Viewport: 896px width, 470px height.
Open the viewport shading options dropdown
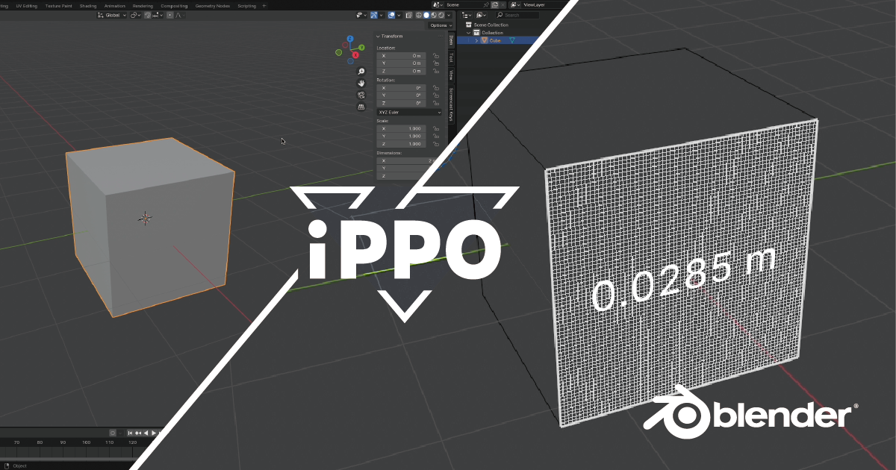pyautogui.click(x=449, y=15)
